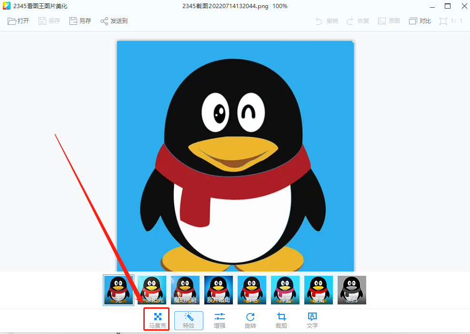Click the 打开 (Open) icon

pos(18,21)
